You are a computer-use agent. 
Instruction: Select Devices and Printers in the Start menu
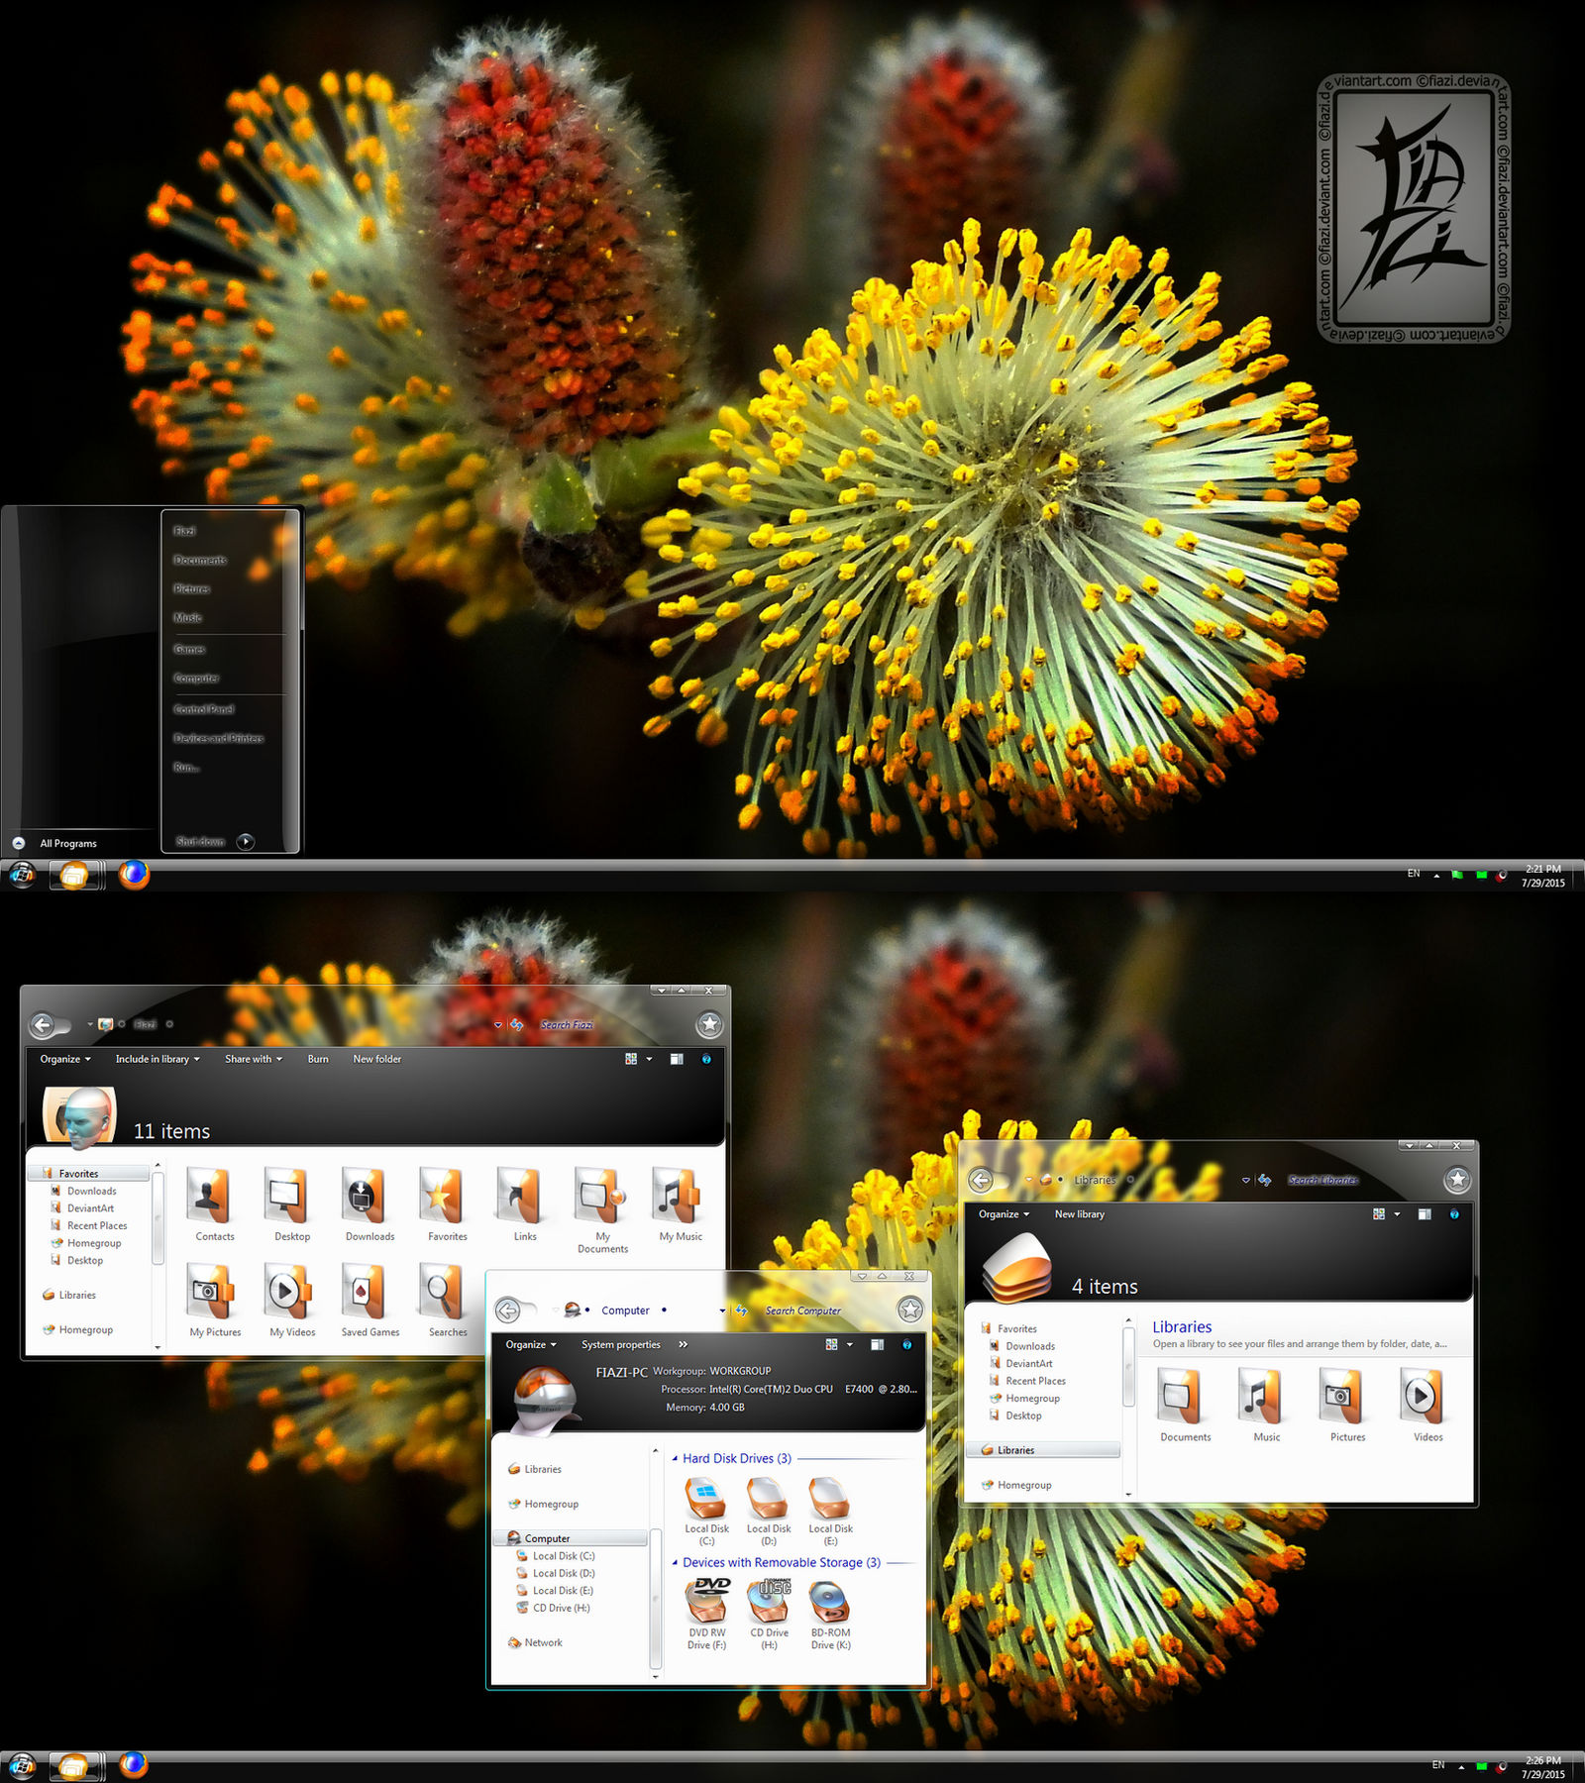pos(219,738)
